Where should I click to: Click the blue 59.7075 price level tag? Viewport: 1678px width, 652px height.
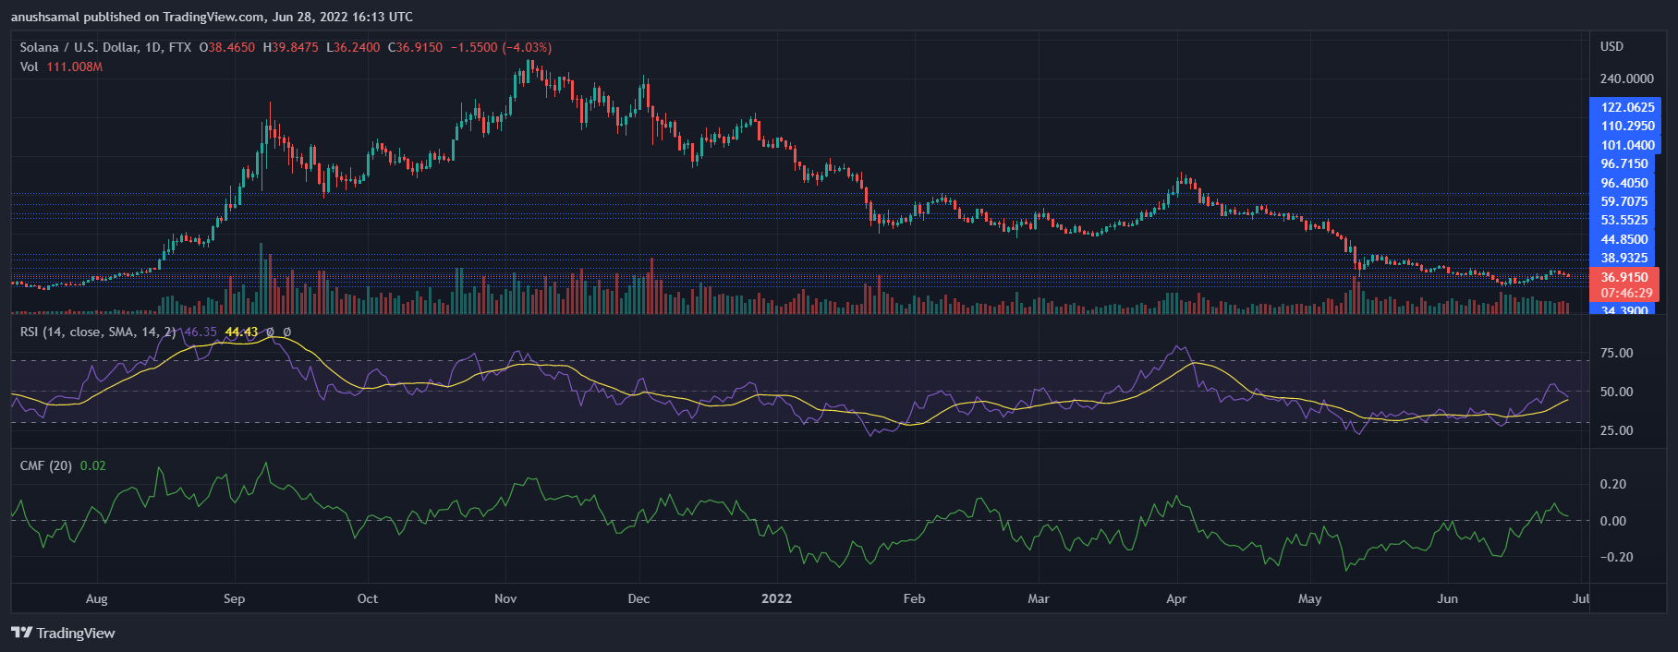(x=1623, y=201)
